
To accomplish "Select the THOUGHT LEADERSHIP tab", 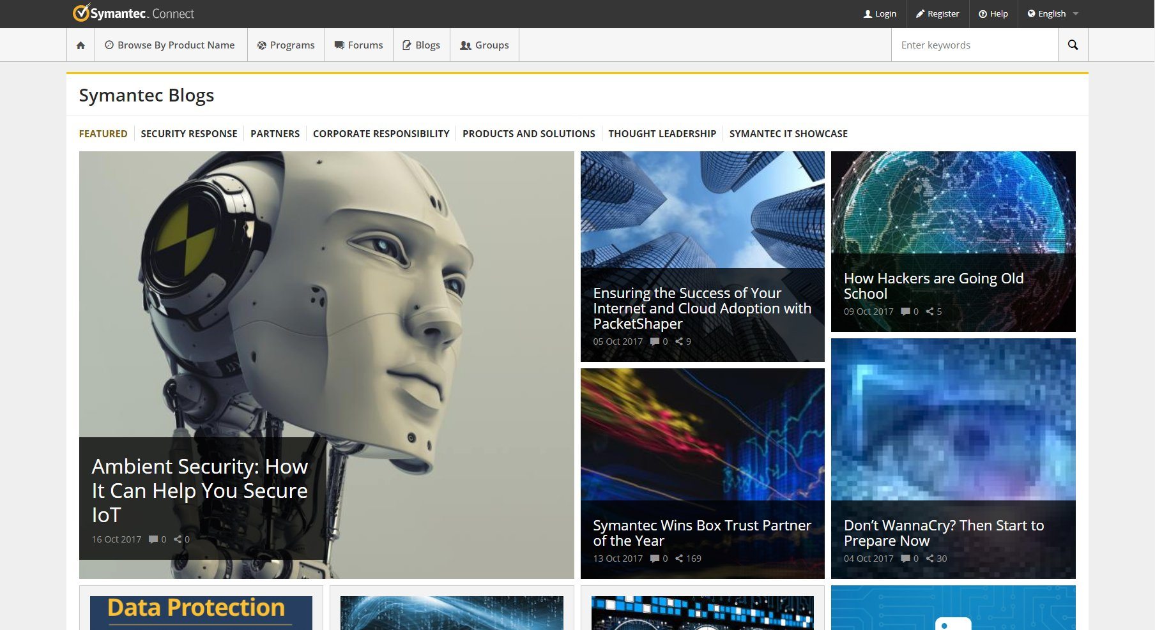I will 662,133.
